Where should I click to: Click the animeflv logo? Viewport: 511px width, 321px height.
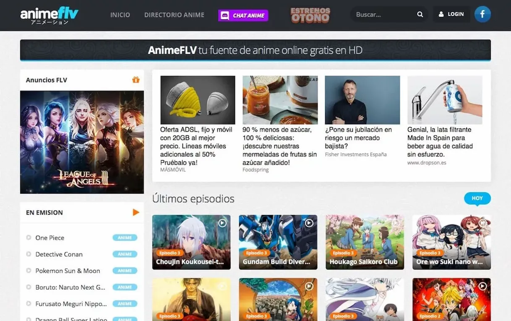(50, 15)
